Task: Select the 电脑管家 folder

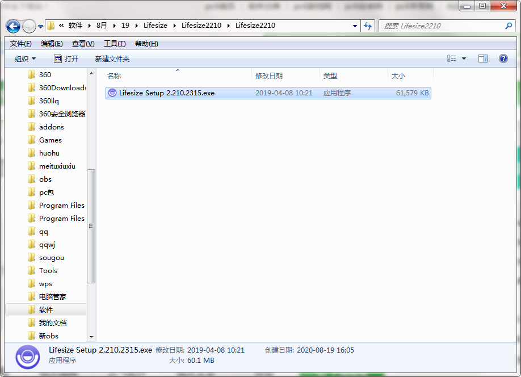Action: (x=53, y=297)
